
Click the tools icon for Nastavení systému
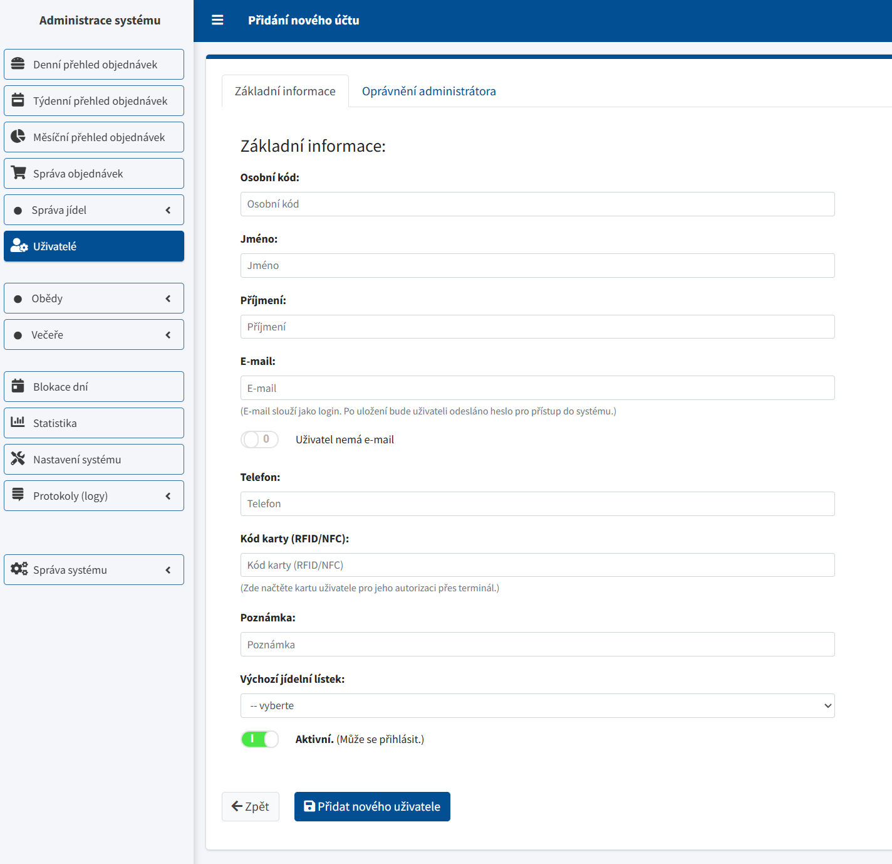[x=18, y=459]
